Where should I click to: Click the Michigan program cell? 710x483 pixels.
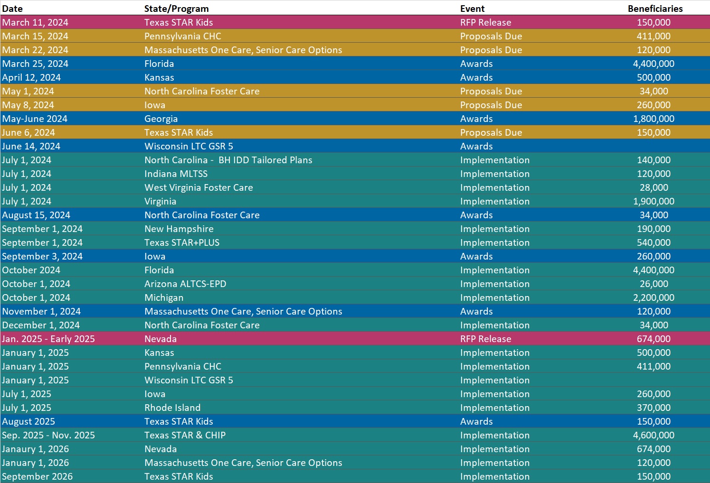164,297
